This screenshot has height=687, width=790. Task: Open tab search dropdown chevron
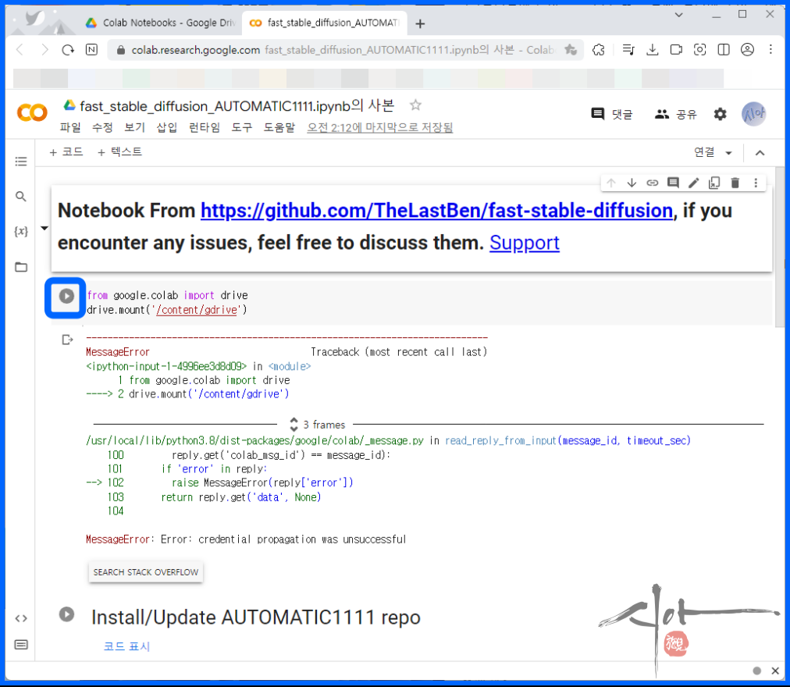click(679, 15)
